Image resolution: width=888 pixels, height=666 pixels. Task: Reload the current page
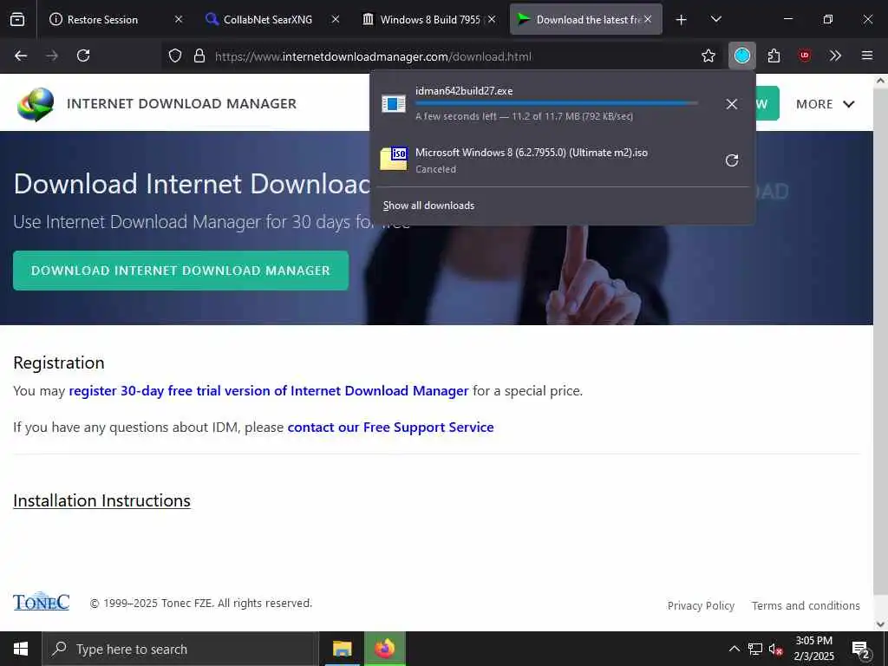[83, 55]
